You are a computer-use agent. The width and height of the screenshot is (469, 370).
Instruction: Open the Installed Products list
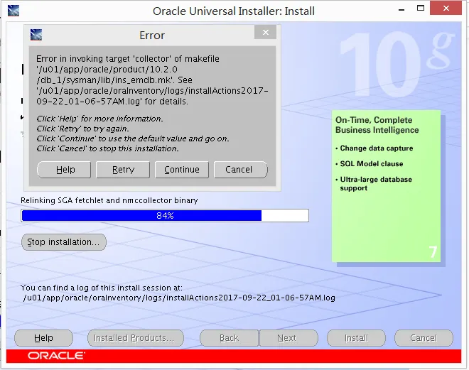(136, 338)
